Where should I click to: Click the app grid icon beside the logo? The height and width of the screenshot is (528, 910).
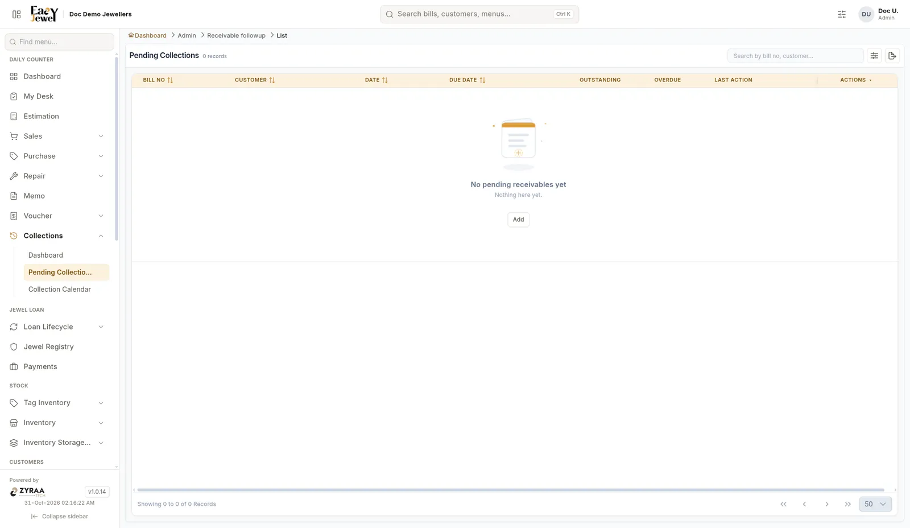[x=16, y=14]
